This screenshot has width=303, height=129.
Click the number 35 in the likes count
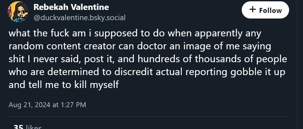19,127
